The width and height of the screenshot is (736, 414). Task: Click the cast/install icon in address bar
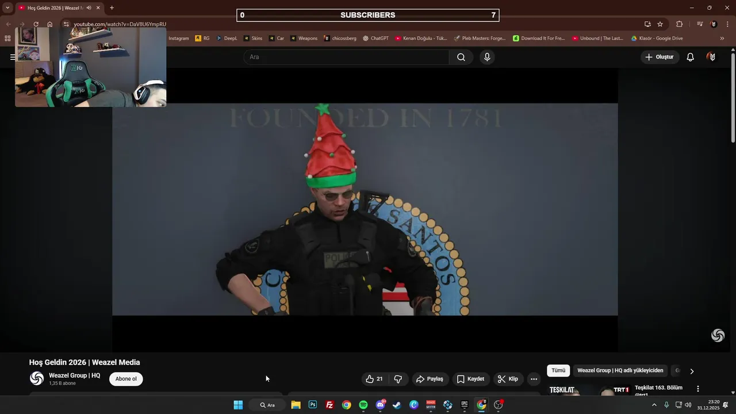click(x=647, y=24)
